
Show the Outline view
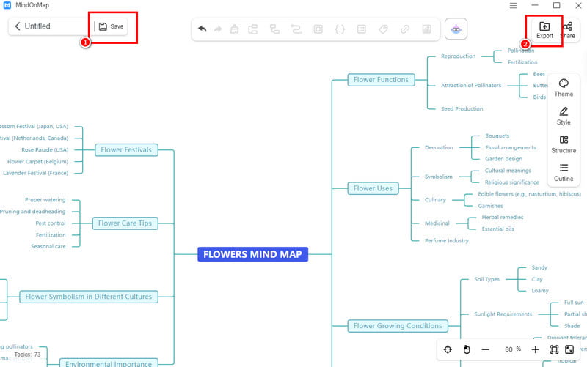(564, 172)
